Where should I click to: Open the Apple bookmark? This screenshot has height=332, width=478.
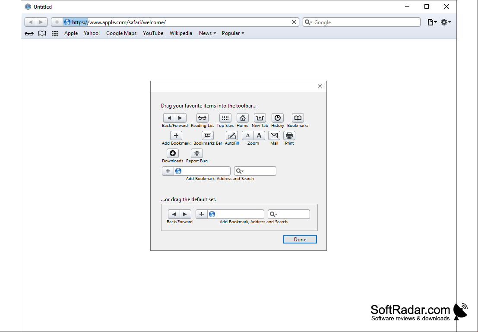(x=71, y=33)
